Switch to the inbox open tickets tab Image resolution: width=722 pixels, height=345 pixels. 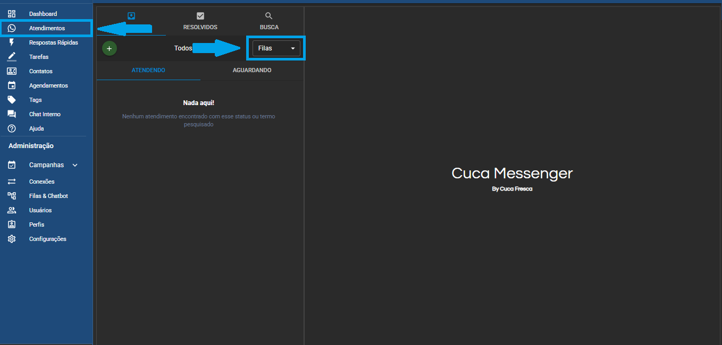pyautogui.click(x=131, y=21)
